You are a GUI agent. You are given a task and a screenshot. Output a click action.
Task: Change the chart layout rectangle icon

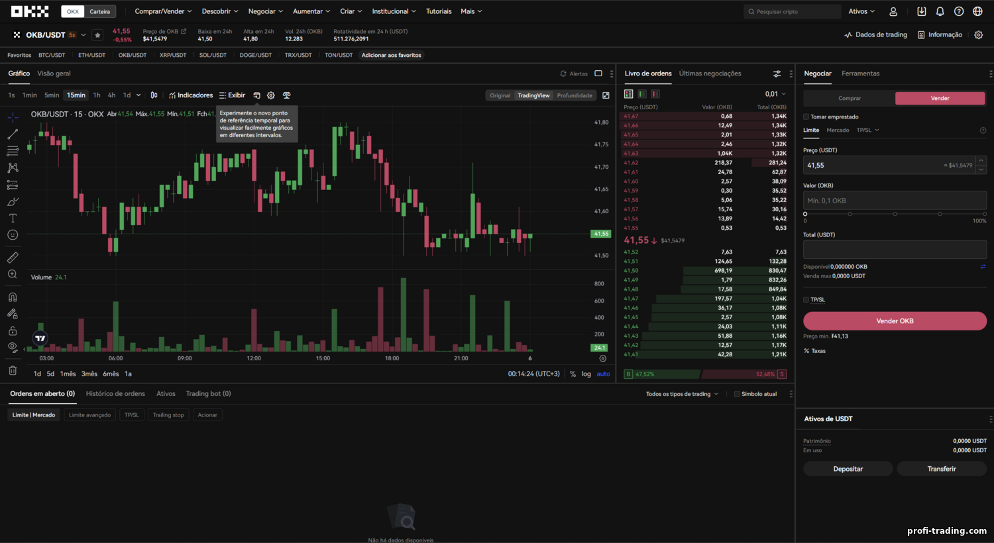point(598,74)
